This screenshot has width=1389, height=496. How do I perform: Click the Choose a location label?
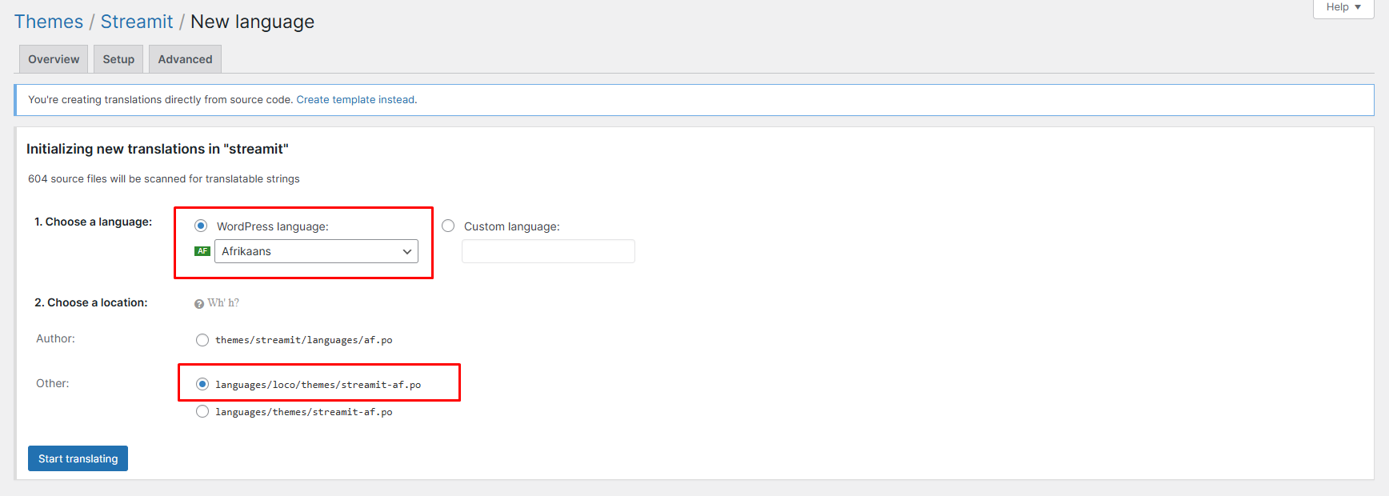(x=91, y=302)
